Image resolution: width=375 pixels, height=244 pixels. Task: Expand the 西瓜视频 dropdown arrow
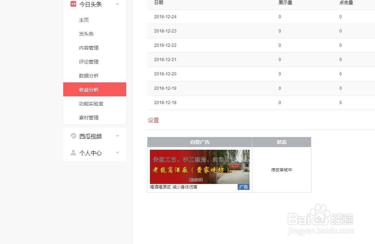117,136
